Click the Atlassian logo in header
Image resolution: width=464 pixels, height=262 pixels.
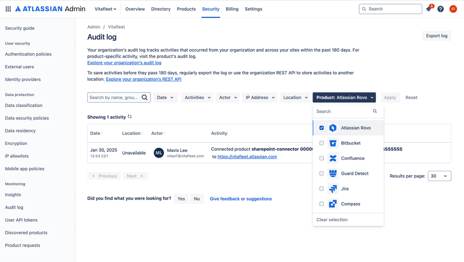point(50,9)
